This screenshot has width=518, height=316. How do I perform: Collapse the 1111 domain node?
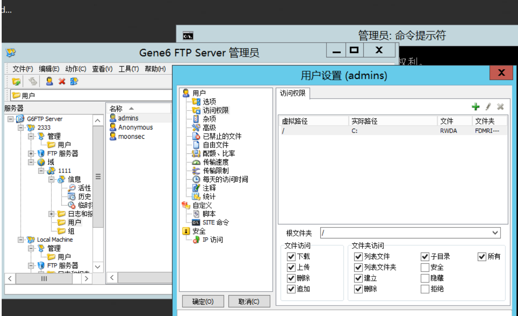click(x=41, y=171)
